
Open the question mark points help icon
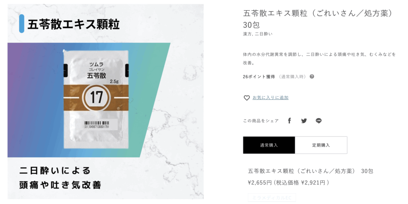point(312,77)
